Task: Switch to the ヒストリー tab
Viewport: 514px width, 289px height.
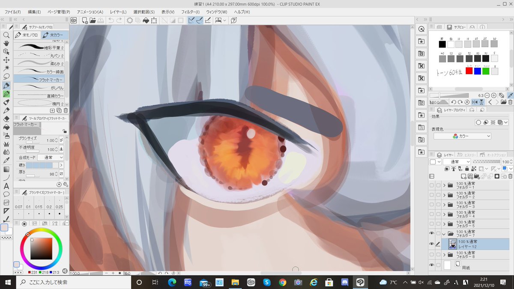Action: pos(466,155)
